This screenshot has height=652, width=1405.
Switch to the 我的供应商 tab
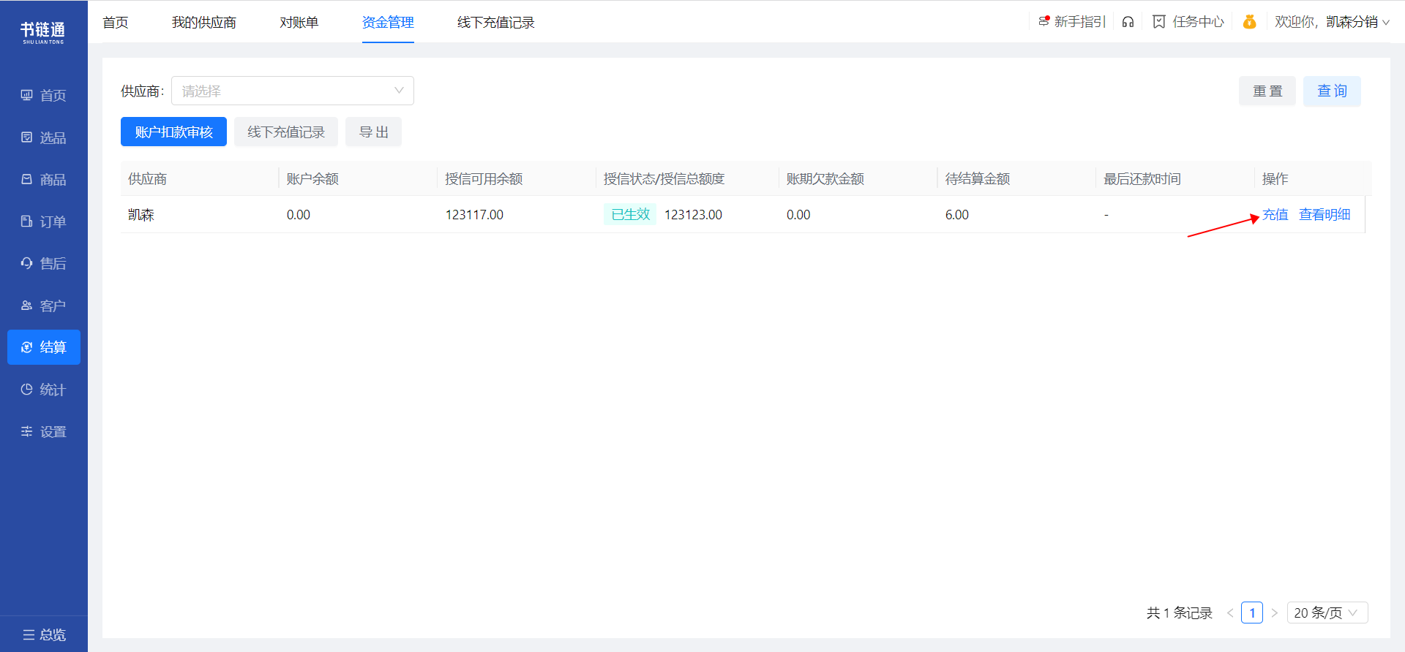[204, 23]
